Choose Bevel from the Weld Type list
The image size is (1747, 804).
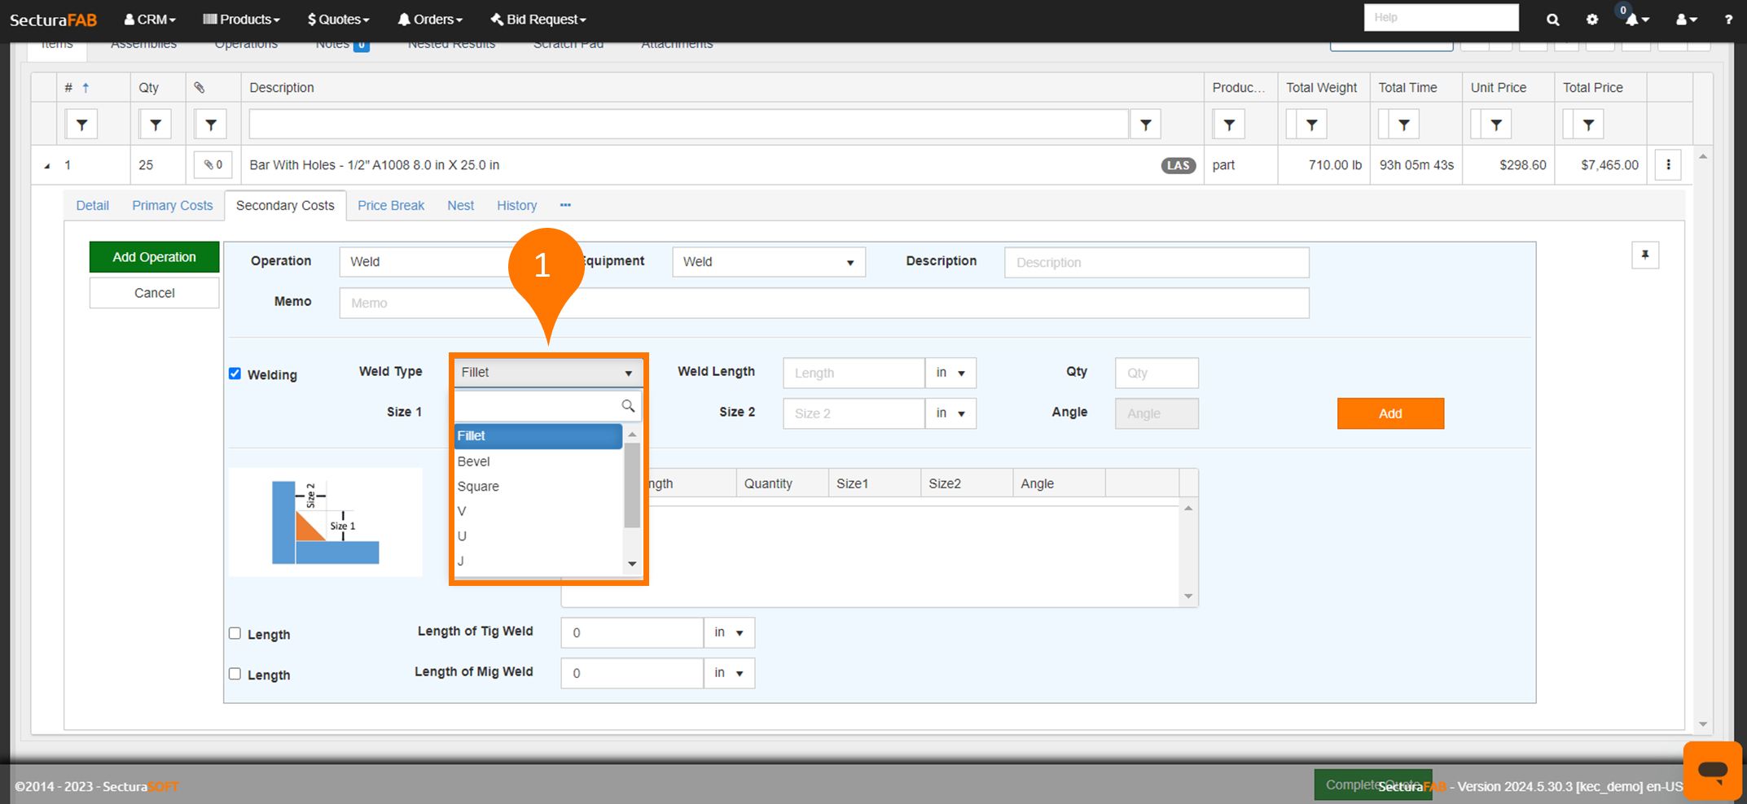474,461
